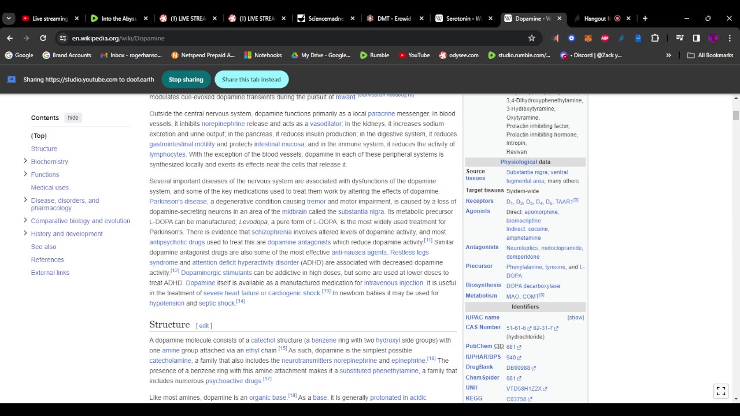
Task: Open the odysee.com bookmark
Action: [459, 55]
